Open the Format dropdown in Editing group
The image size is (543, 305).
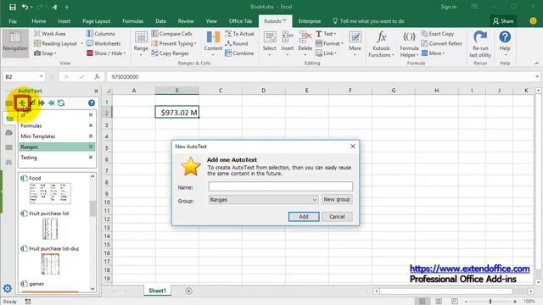tap(329, 43)
